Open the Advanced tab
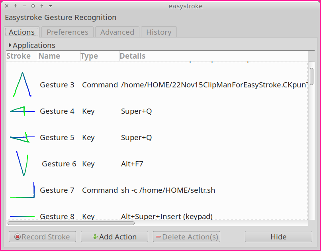Viewport: 321px width, 251px height. [x=117, y=32]
